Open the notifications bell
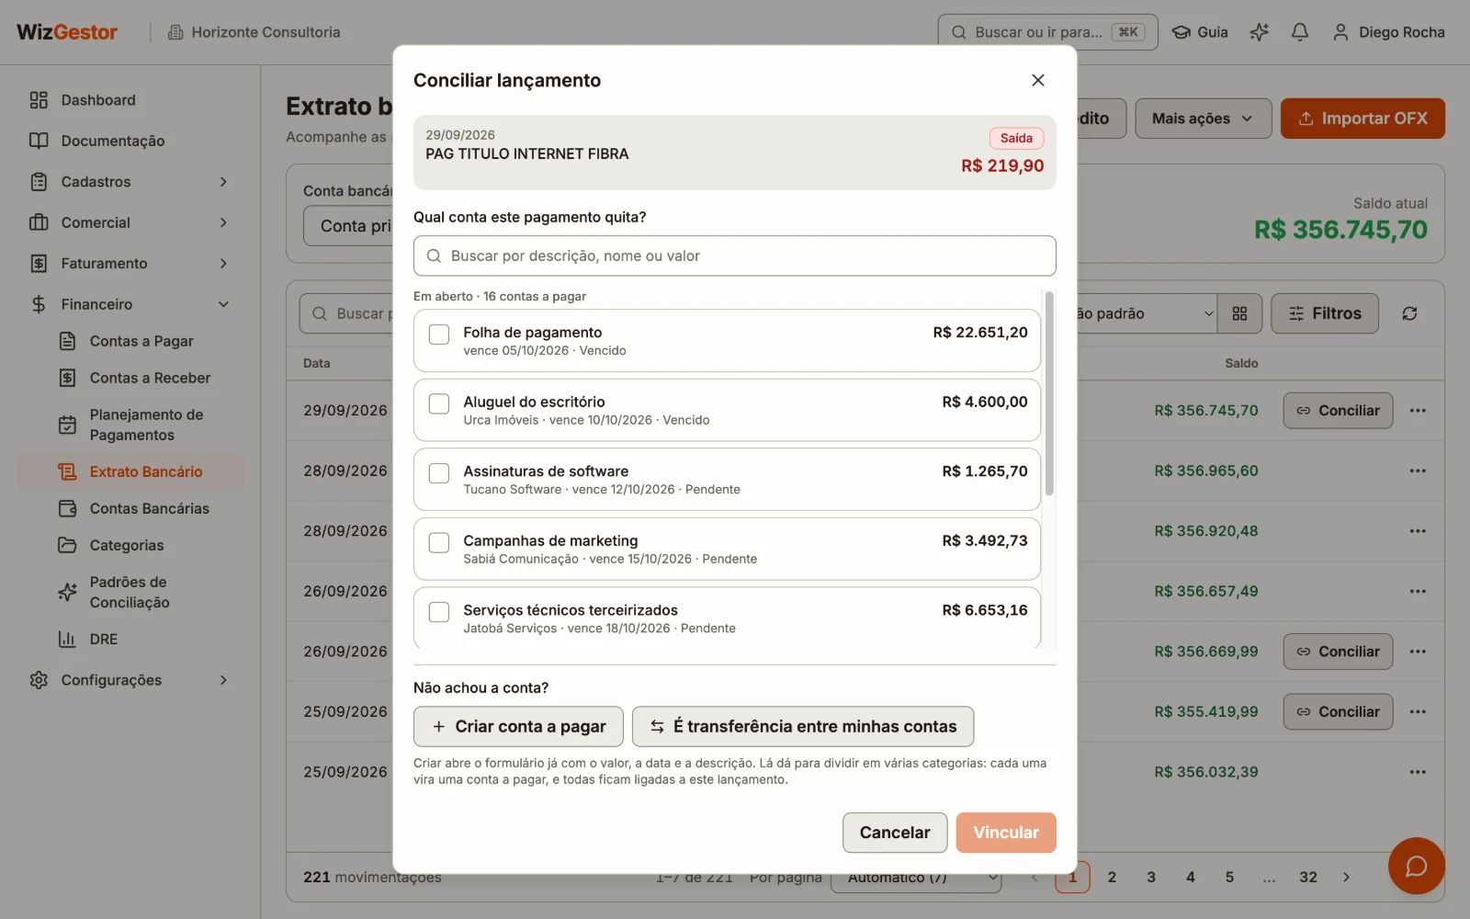Viewport: 1470px width, 919px height. click(x=1299, y=32)
